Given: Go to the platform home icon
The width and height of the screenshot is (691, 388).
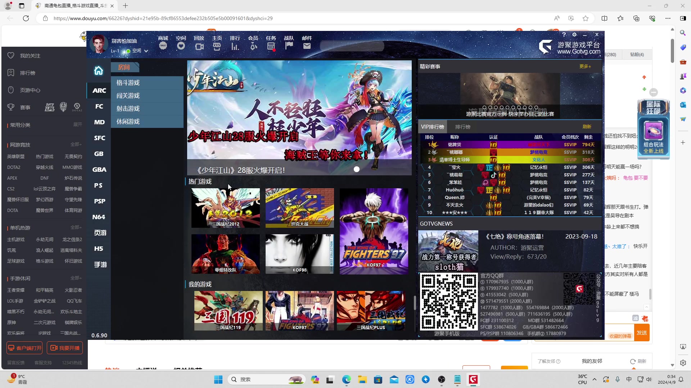Looking at the screenshot, I should coord(99,71).
